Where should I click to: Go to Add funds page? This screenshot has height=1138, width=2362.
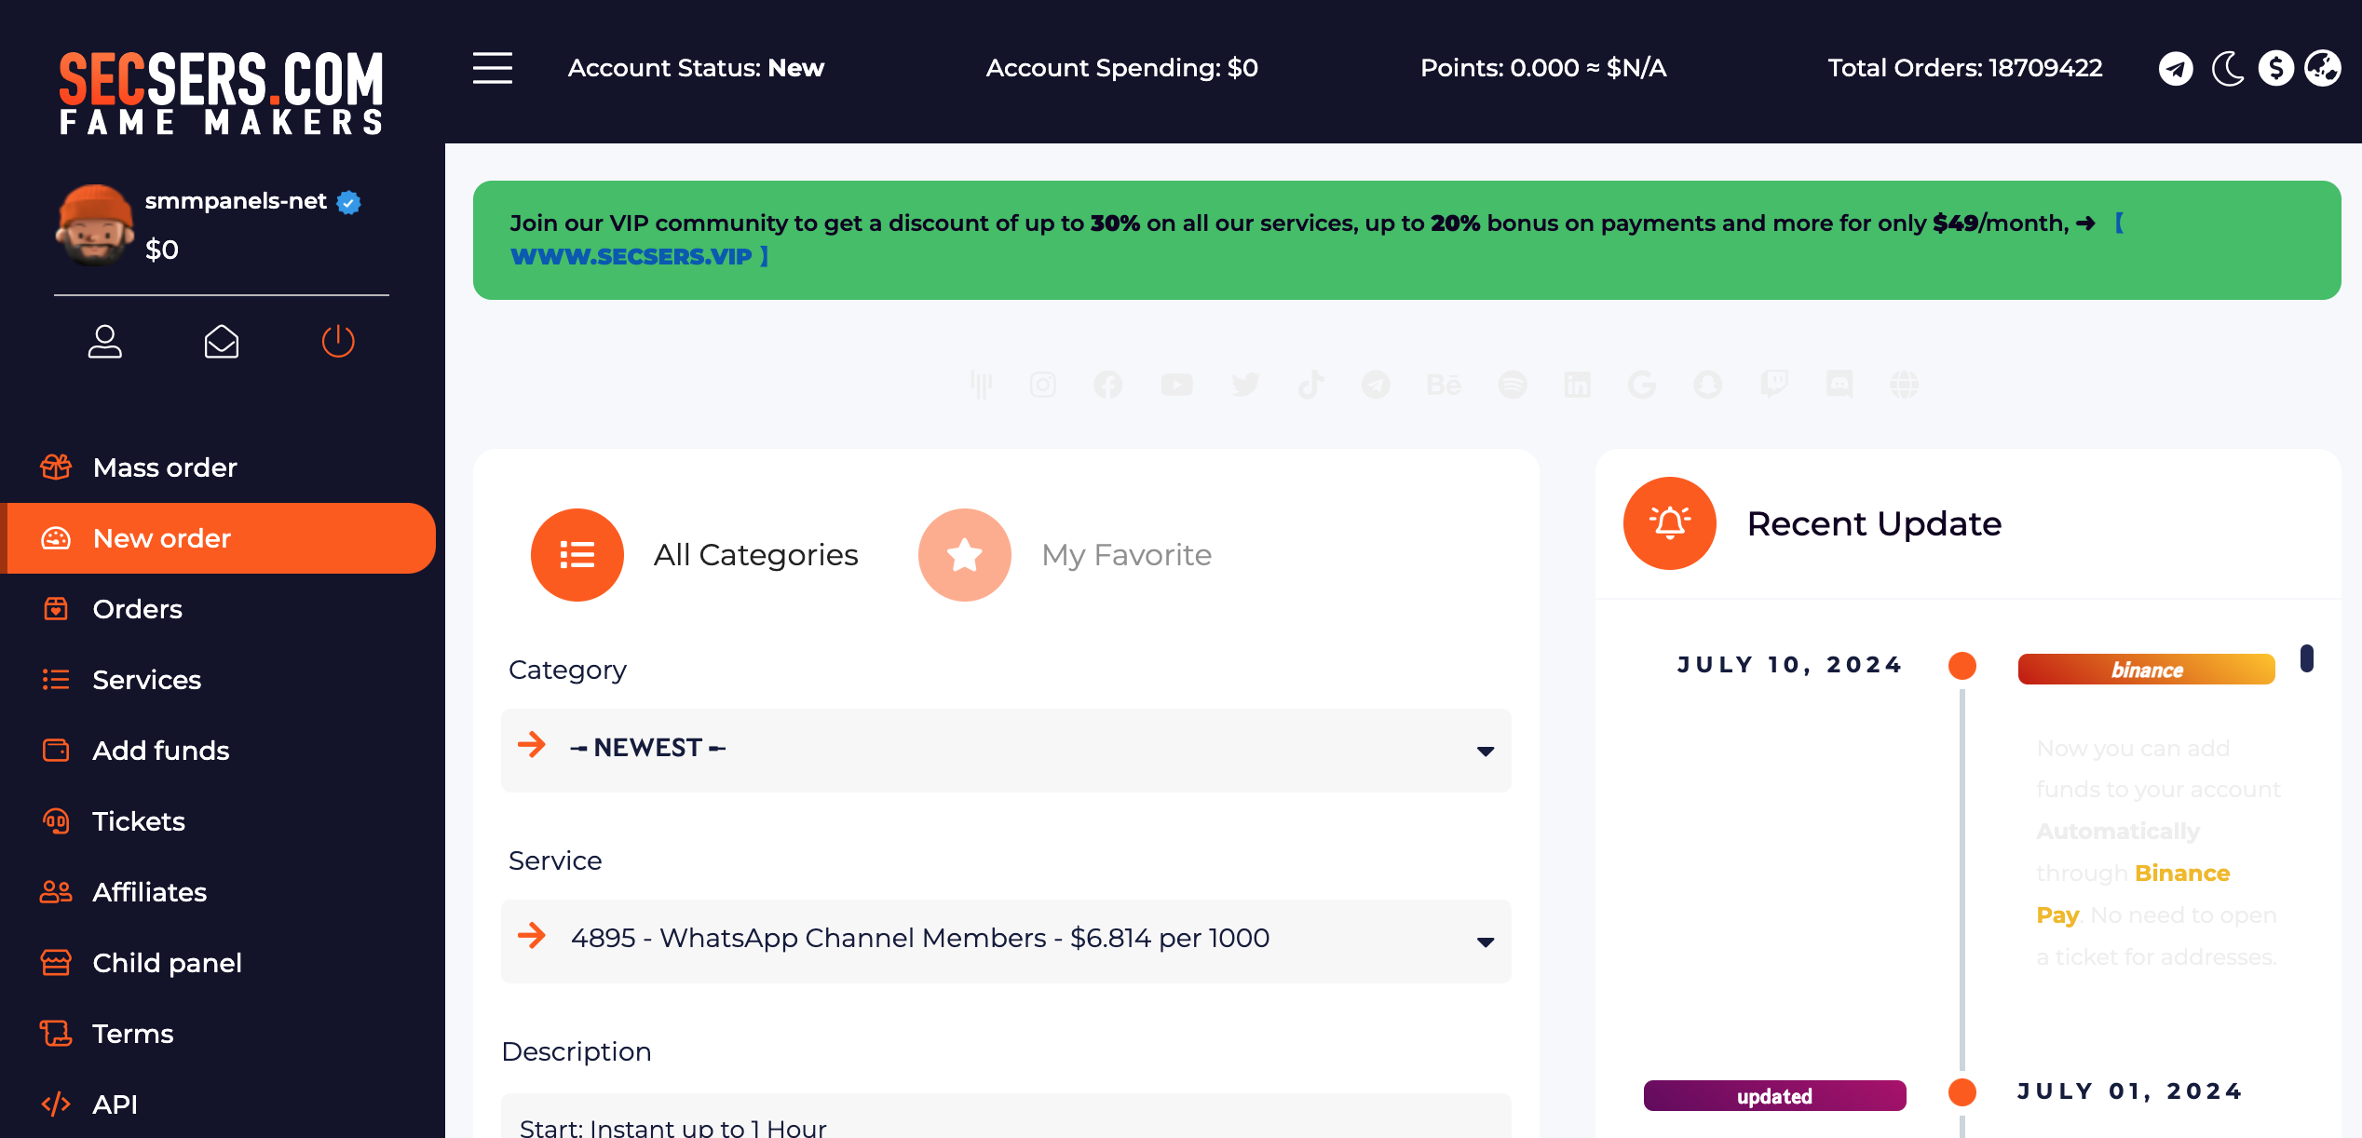161,751
